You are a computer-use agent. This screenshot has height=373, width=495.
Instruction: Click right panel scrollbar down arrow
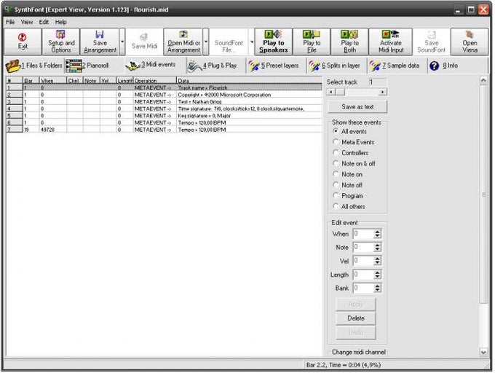(x=483, y=352)
